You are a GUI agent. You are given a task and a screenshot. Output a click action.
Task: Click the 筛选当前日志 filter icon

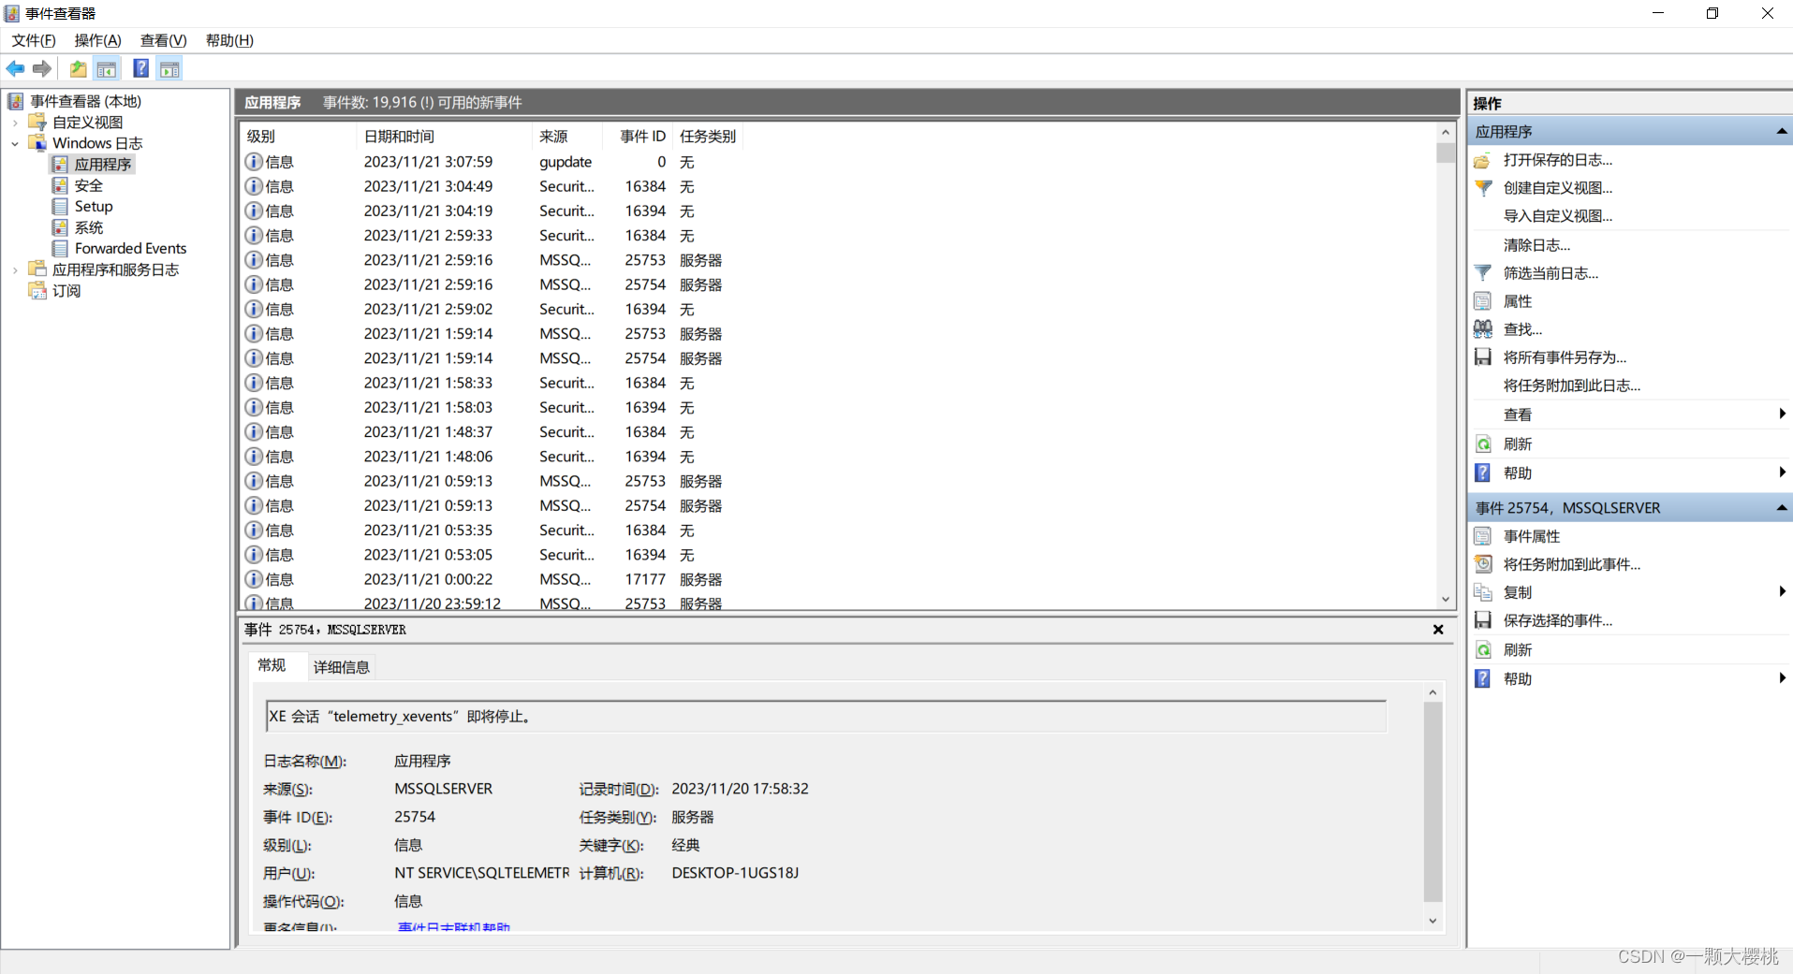[1483, 273]
